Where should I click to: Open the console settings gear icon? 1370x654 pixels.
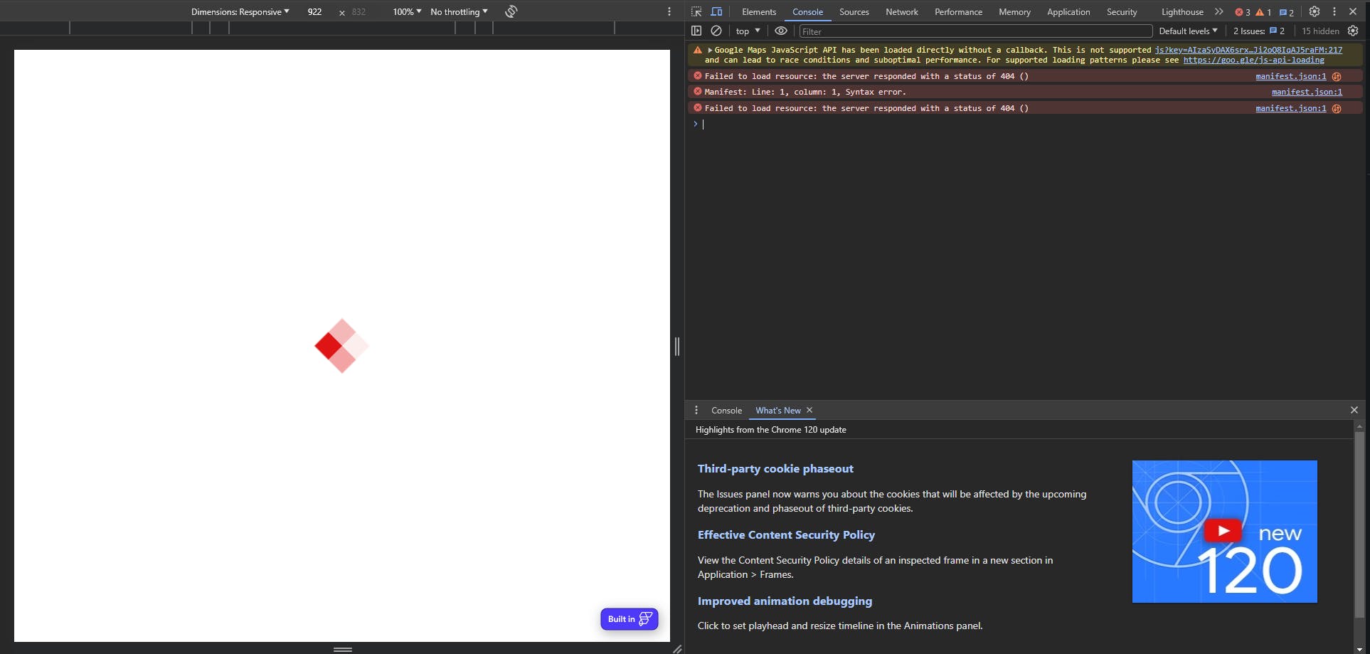(1353, 31)
